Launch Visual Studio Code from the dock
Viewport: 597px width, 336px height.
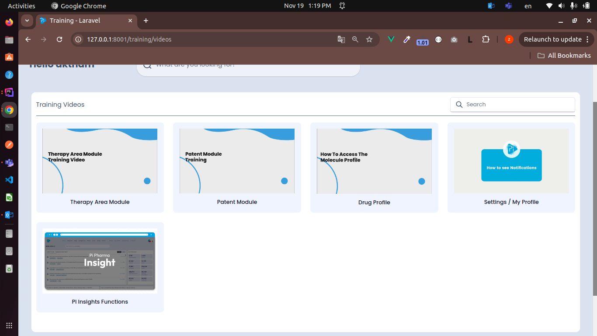pos(9,180)
